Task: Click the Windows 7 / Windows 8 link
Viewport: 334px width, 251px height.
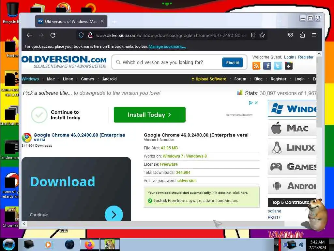Action: tap(185, 156)
